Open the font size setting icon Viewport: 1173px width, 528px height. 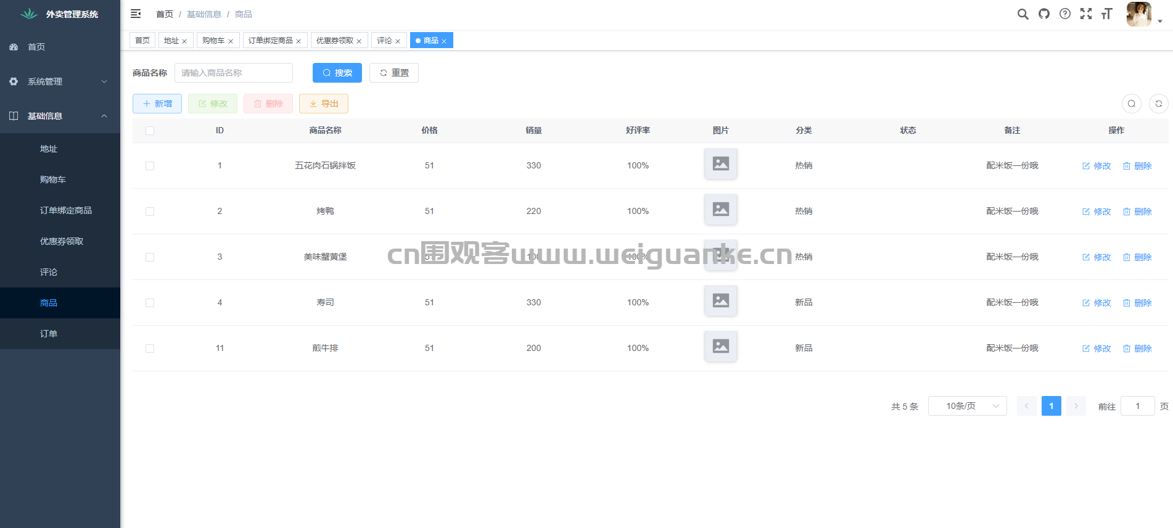point(1106,14)
